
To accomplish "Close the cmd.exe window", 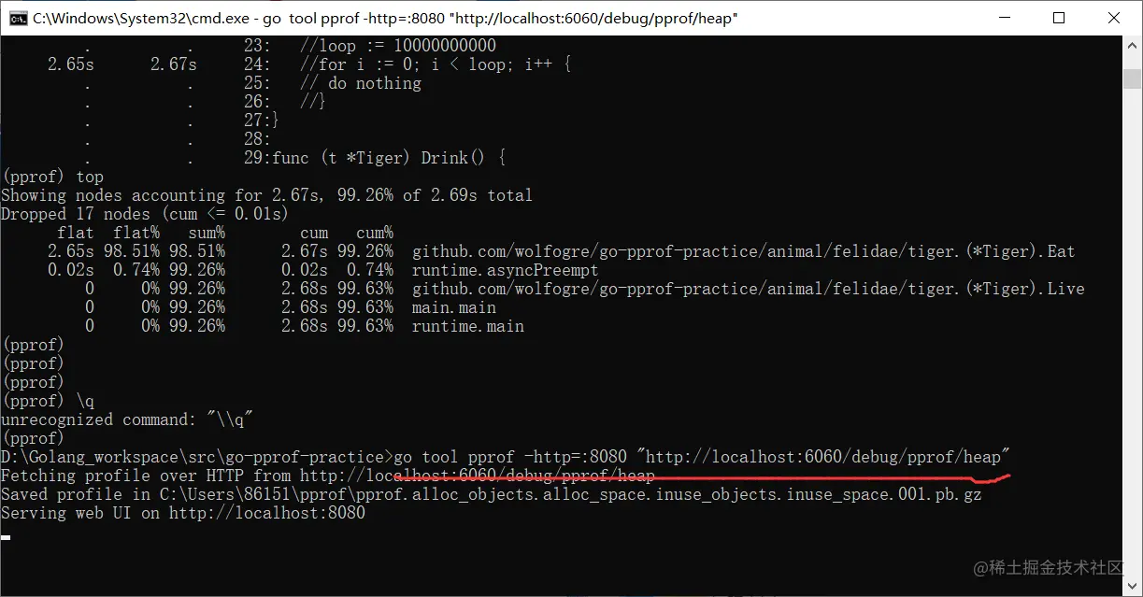I will [1113, 18].
